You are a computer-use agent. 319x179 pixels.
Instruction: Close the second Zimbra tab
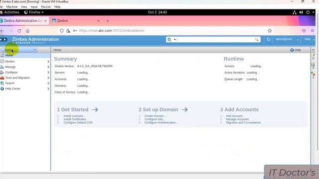99,21
